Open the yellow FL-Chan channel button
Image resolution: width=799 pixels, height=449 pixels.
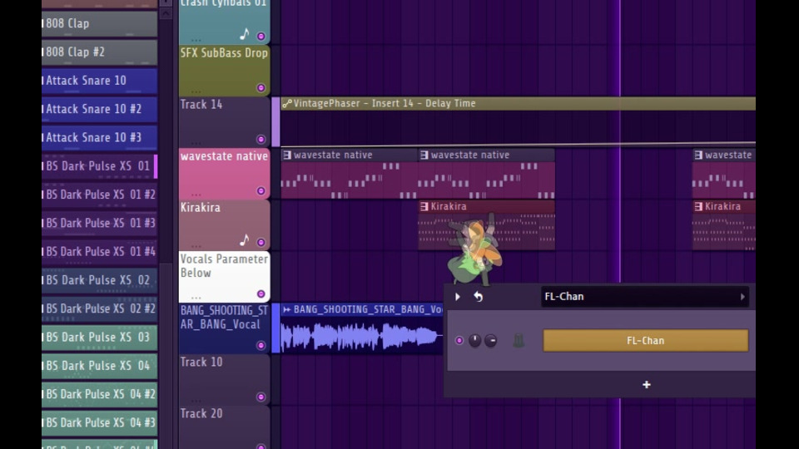646,341
